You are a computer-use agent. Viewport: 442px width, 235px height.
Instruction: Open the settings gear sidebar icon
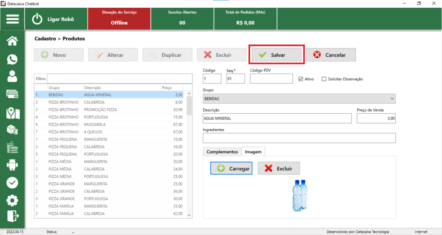click(x=13, y=200)
